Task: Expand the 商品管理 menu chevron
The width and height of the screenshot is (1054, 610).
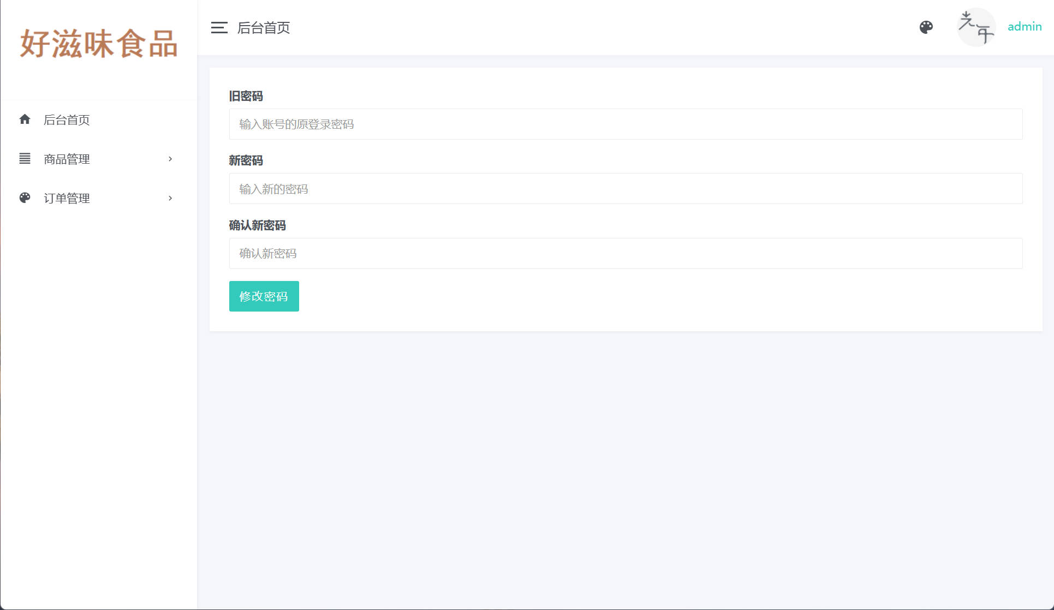Action: (x=170, y=159)
